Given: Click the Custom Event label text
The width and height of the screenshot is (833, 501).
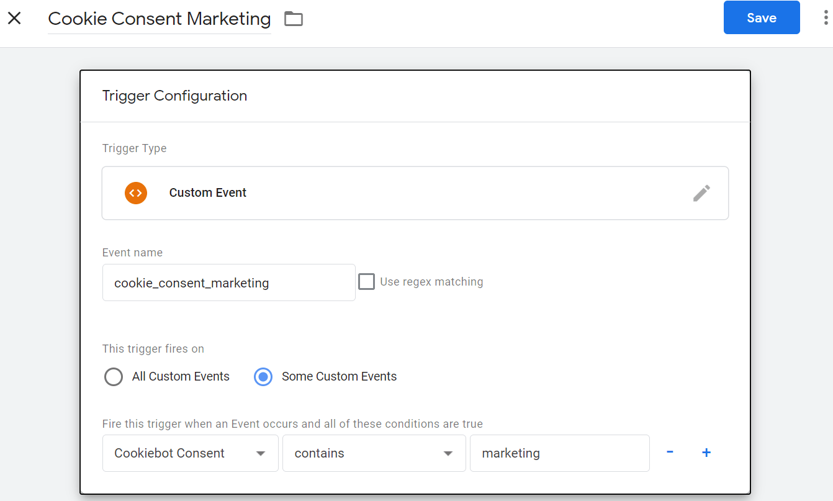Looking at the screenshot, I should click(207, 192).
